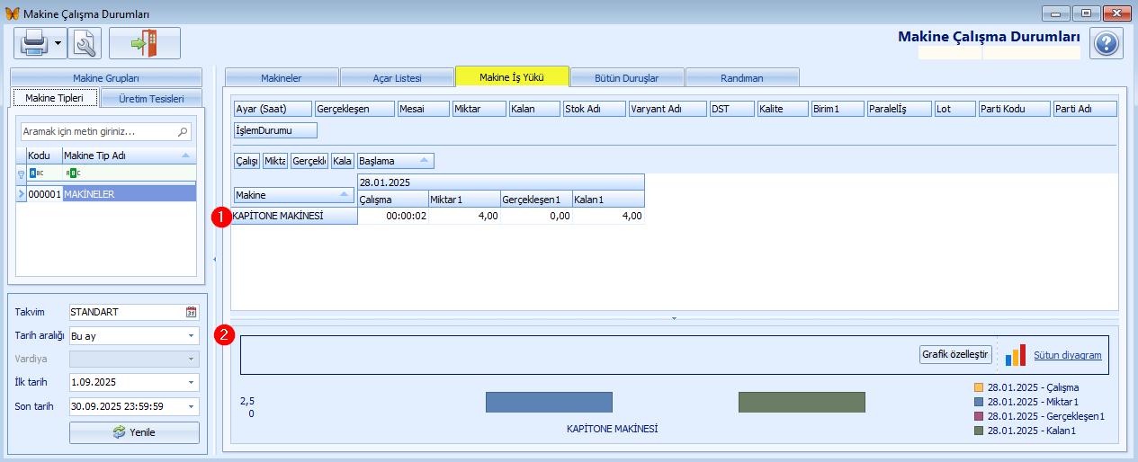Click the column chart diagram icon
1138x462 pixels.
1016,355
